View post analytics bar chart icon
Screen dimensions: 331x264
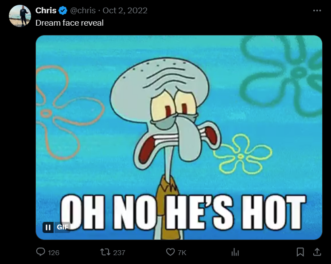click(x=235, y=252)
